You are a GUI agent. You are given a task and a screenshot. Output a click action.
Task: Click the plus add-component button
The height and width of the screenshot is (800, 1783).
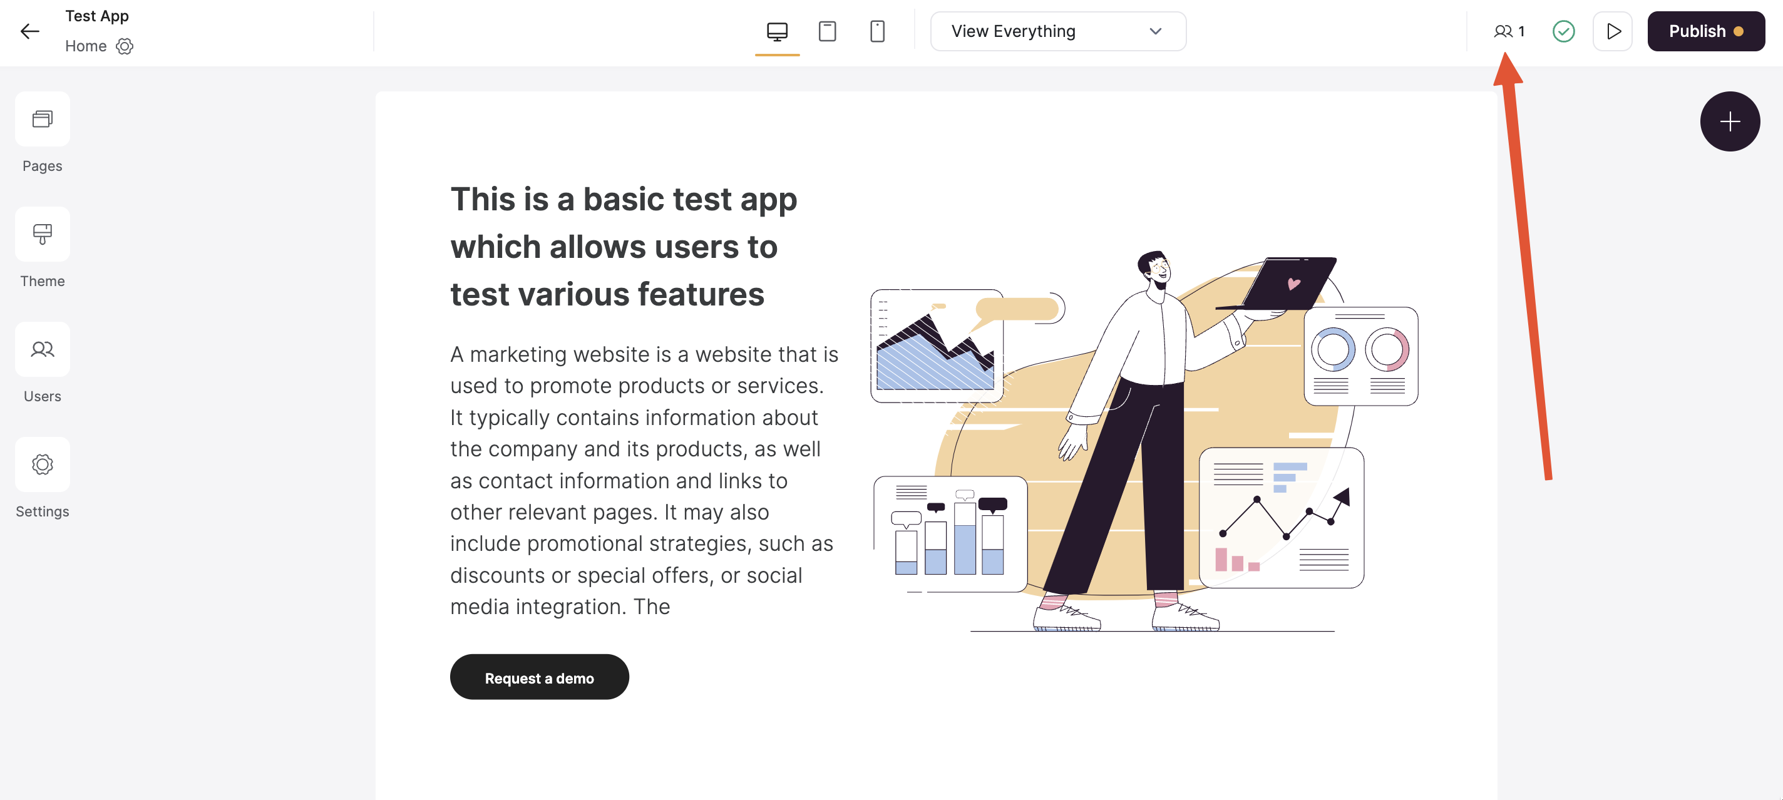[x=1729, y=122]
